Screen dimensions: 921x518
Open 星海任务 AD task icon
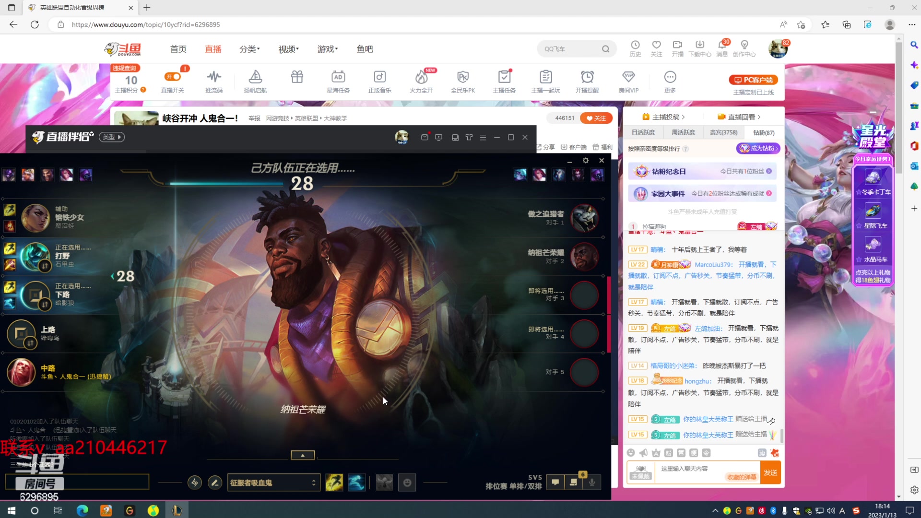coord(338,77)
